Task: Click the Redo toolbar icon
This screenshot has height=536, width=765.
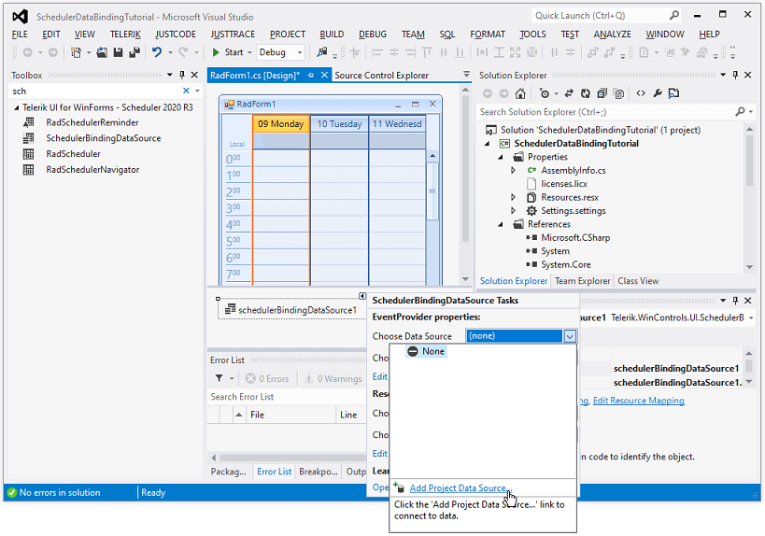Action: (183, 52)
